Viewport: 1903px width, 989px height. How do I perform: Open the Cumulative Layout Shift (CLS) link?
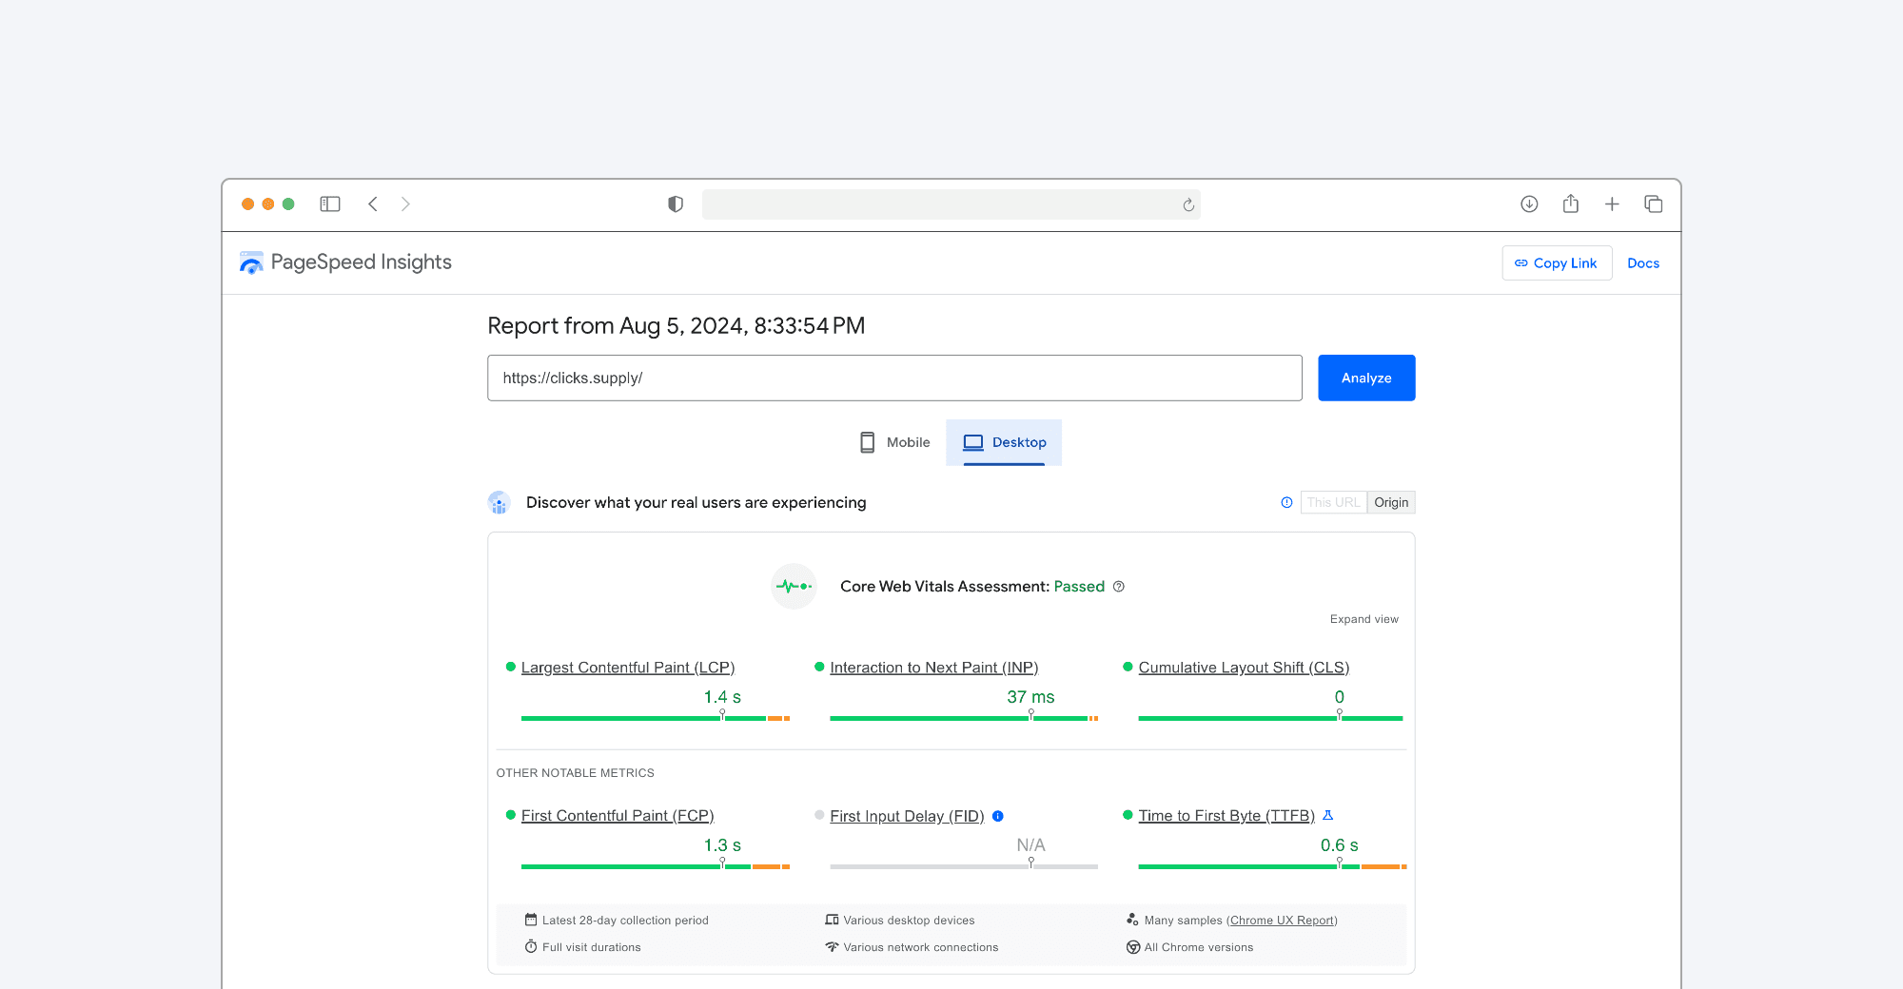click(x=1244, y=668)
